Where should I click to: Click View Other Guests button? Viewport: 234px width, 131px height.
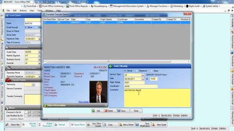(94, 124)
